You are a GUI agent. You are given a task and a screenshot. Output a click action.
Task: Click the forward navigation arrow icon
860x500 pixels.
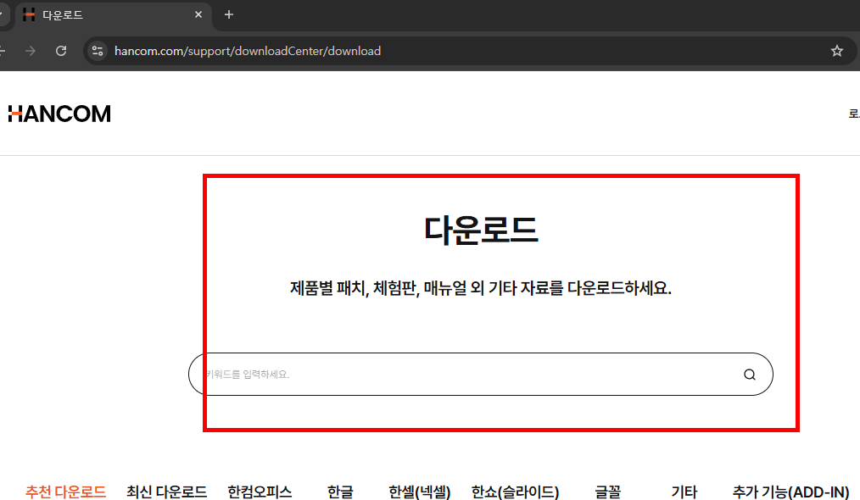[x=31, y=50]
